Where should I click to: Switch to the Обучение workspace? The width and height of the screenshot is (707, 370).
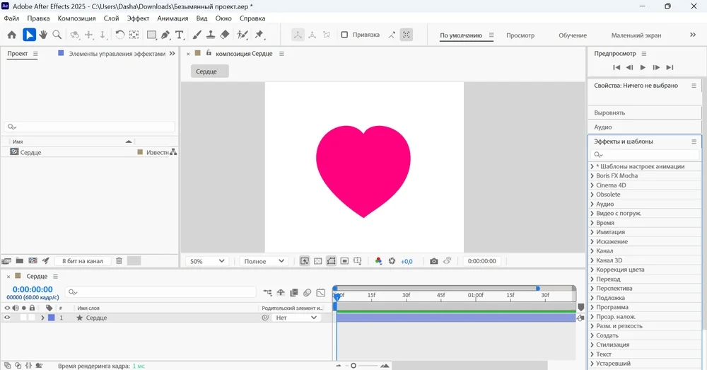572,35
